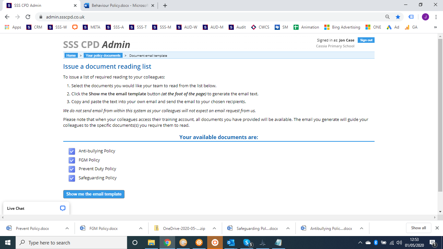The height and width of the screenshot is (249, 443).
Task: Open the Google Ads 'Ad' bookmark
Action: pyautogui.click(x=393, y=27)
